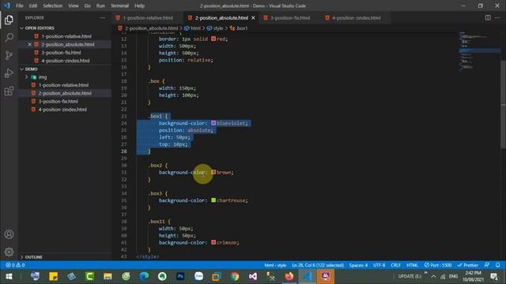506x284 pixels.
Task: Click Ln 28, Col 6 cursor position
Action: click(x=318, y=265)
